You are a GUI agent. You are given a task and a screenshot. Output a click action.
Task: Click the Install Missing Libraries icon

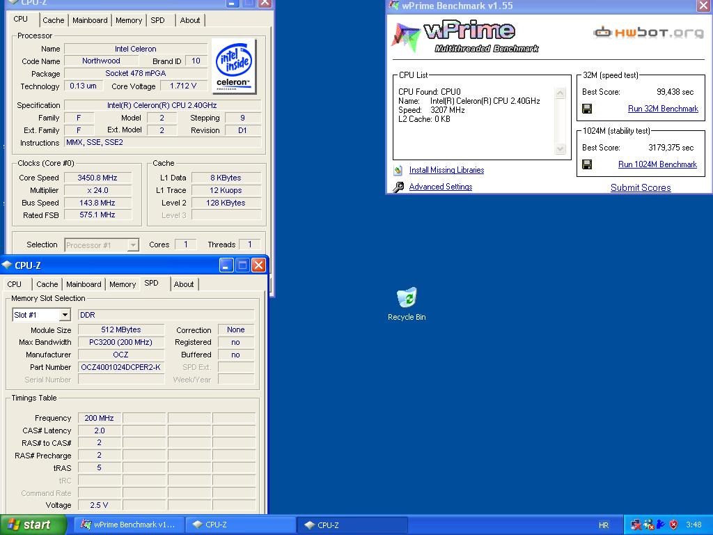point(398,170)
